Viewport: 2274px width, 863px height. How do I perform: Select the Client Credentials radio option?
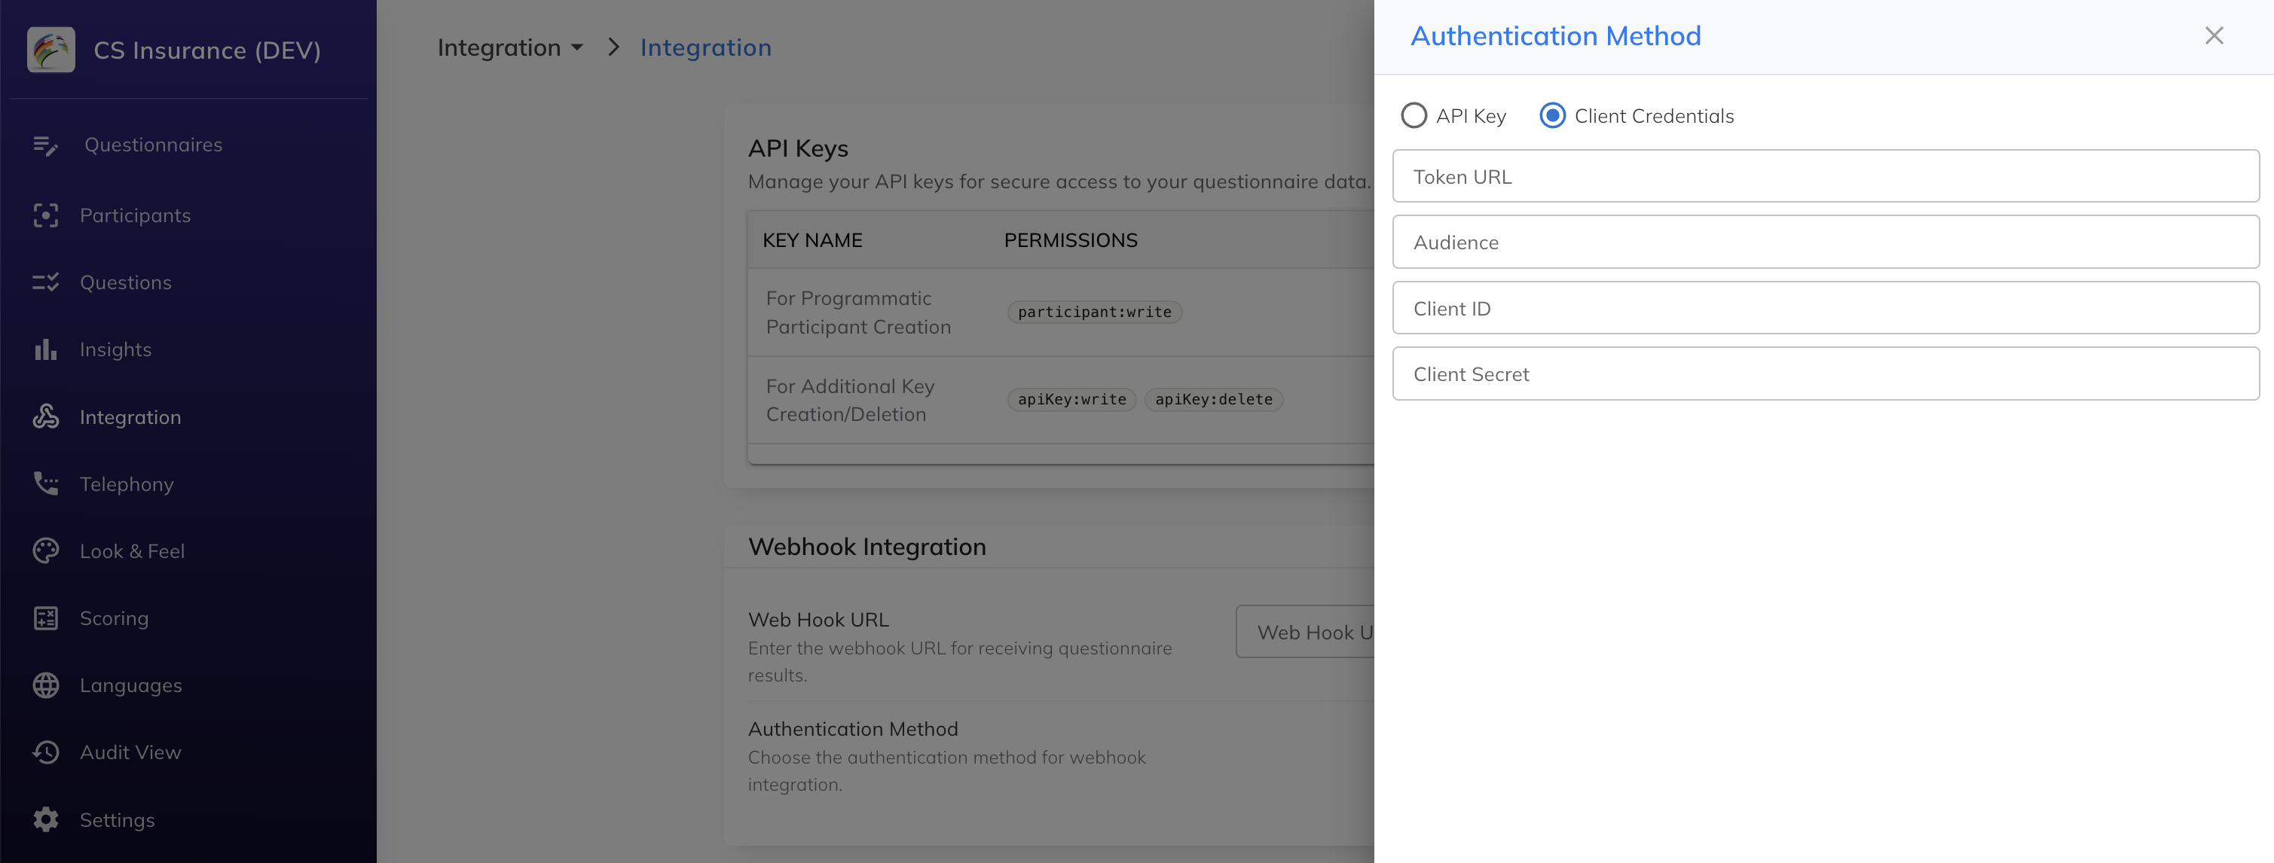click(x=1552, y=116)
